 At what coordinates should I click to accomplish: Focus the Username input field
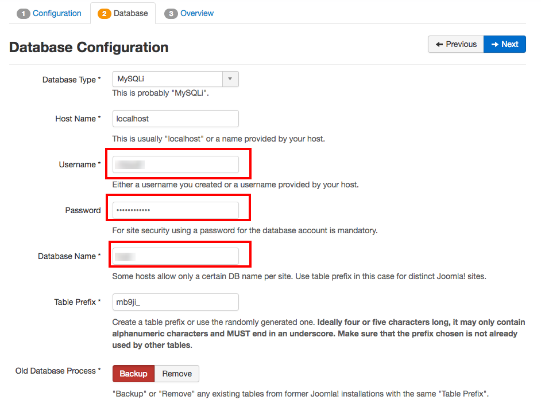click(175, 164)
